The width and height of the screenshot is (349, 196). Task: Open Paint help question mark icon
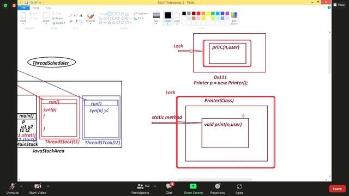click(329, 8)
